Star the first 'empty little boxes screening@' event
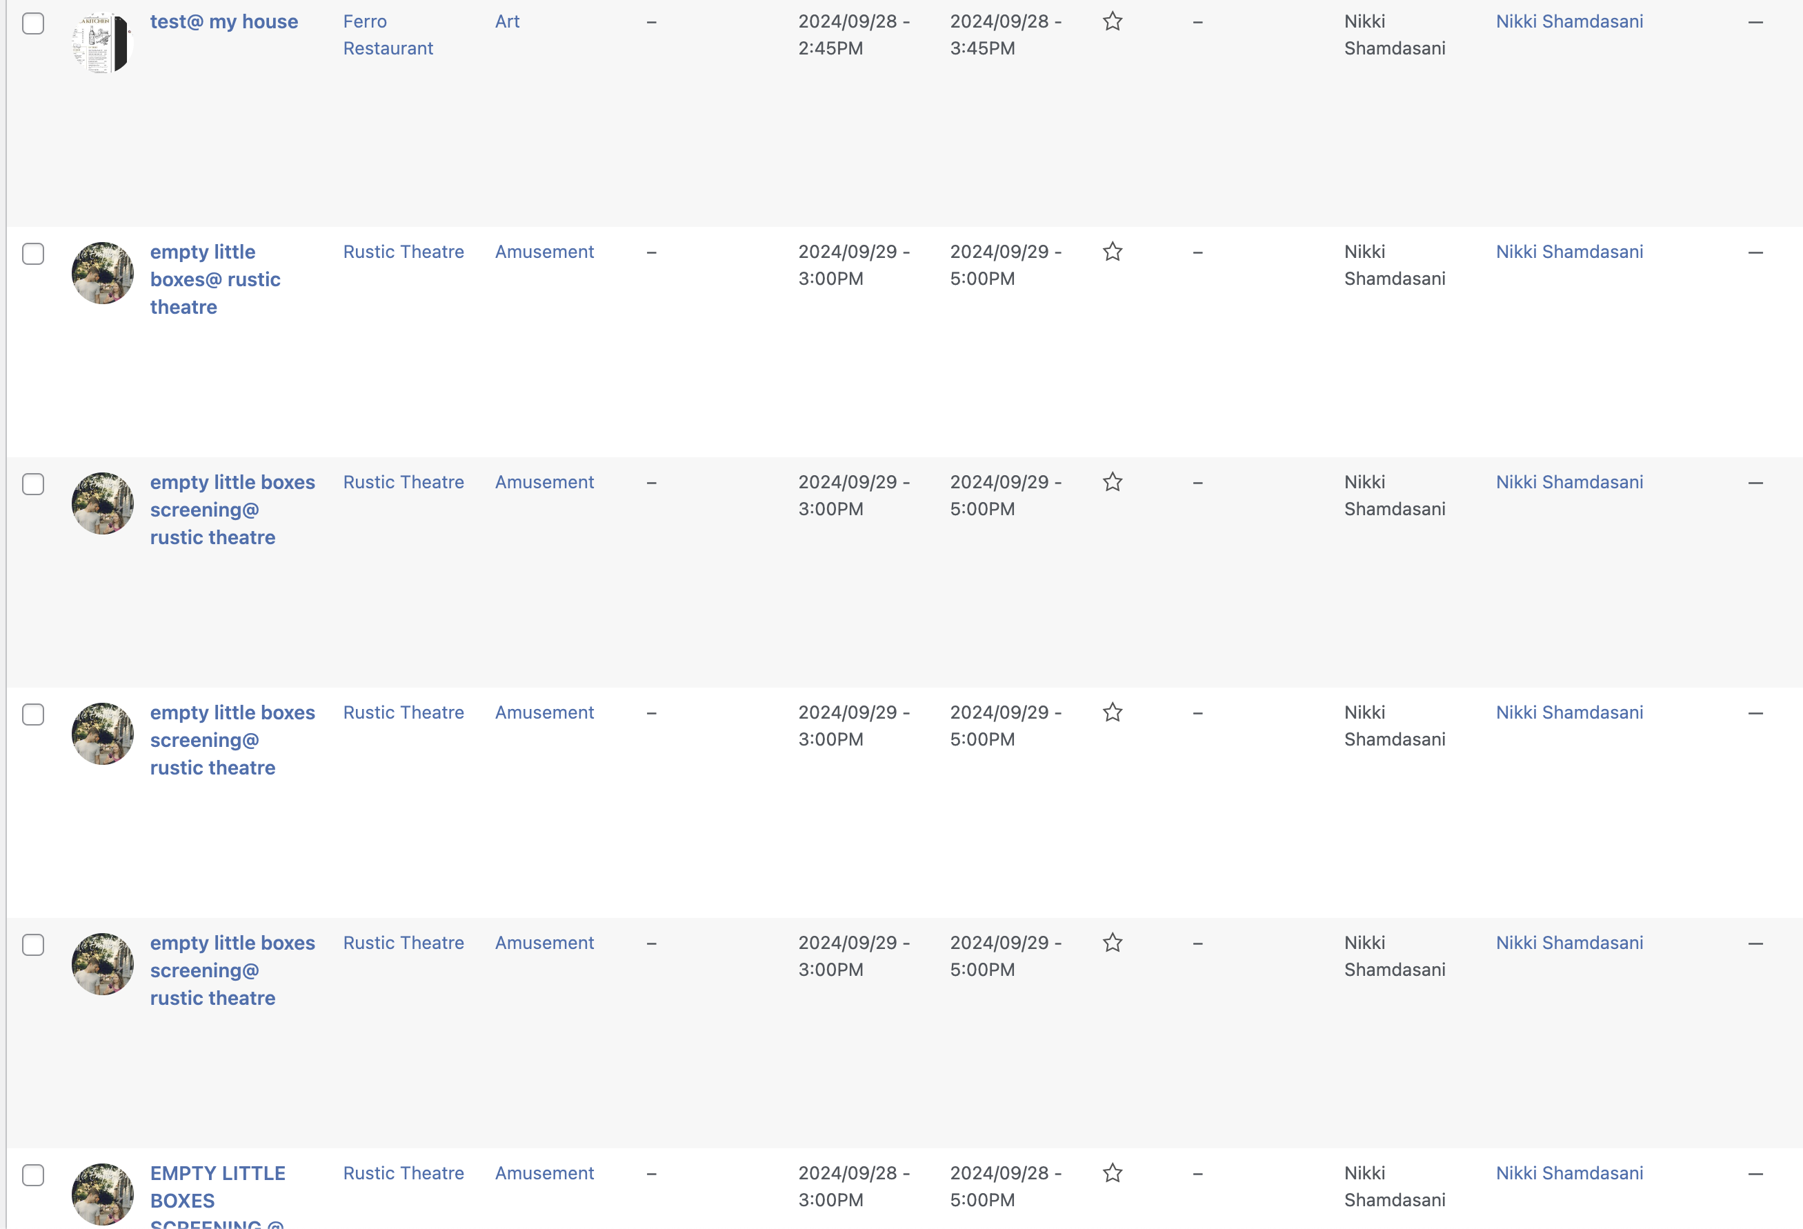 click(x=1113, y=483)
